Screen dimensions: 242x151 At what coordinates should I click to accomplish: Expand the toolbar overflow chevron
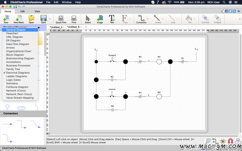pyautogui.click(x=240, y=19)
